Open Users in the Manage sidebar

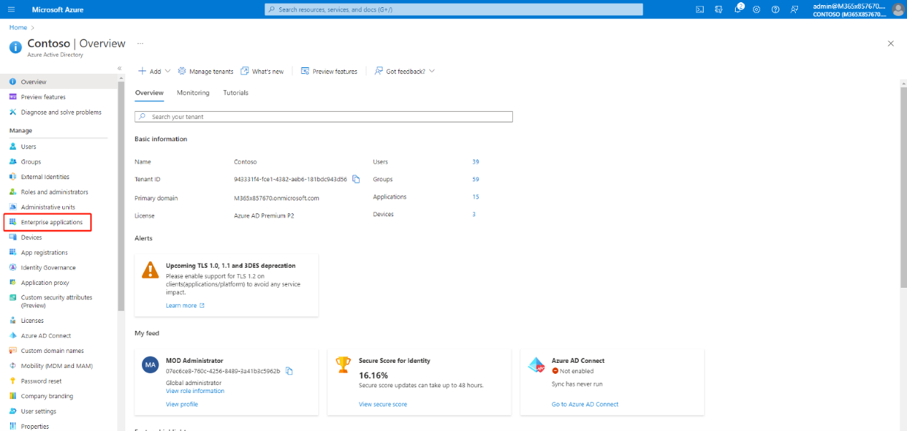tap(29, 147)
